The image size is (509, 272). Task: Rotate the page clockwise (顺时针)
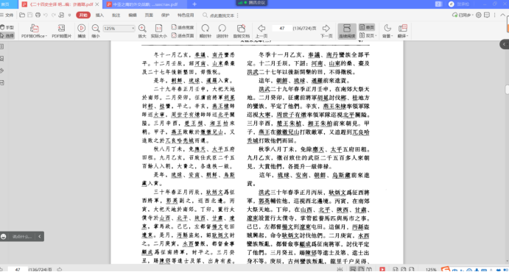coord(206,28)
